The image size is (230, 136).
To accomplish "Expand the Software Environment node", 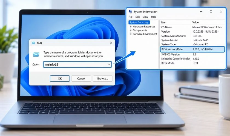I will click(x=131, y=34).
